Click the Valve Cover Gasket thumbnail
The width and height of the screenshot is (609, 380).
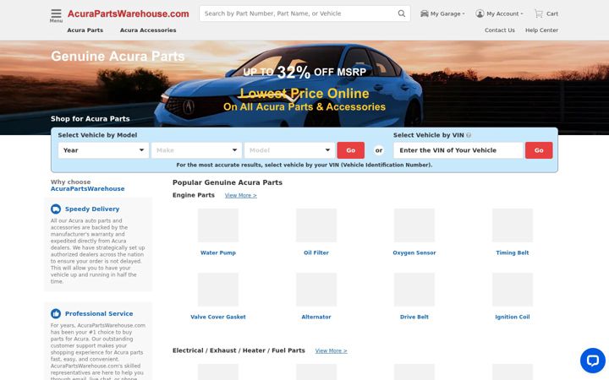[218, 290]
